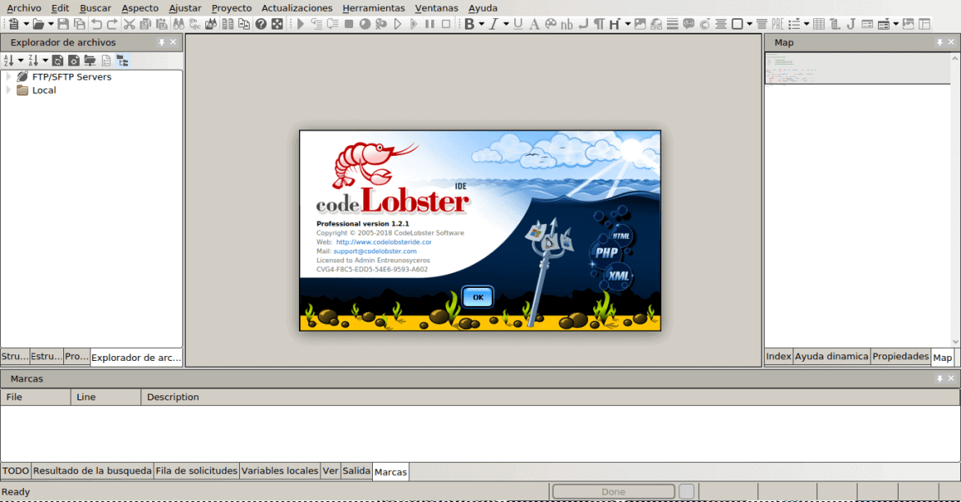Click the color palette icon in HTML toolbar
Viewport: 961px width, 502px height.
pos(550,24)
